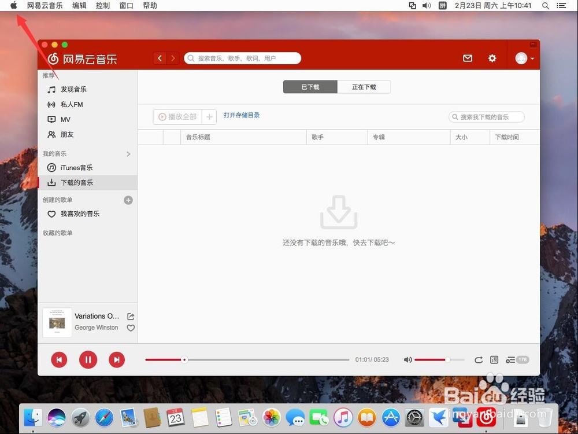
Task: Open the play queue list (178)
Action: [517, 360]
